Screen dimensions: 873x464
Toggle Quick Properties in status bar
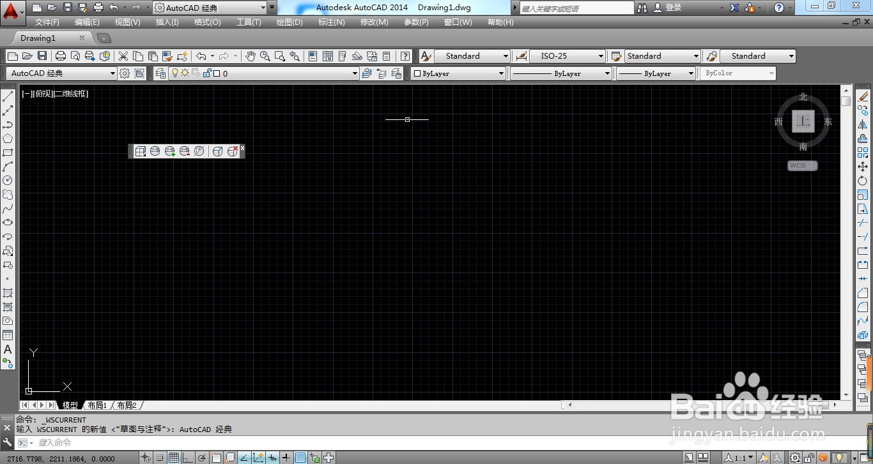314,458
